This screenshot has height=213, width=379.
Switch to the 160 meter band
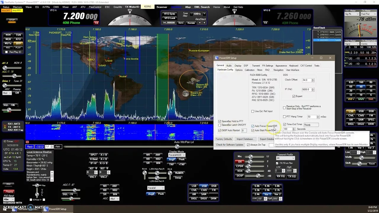tap(361, 82)
